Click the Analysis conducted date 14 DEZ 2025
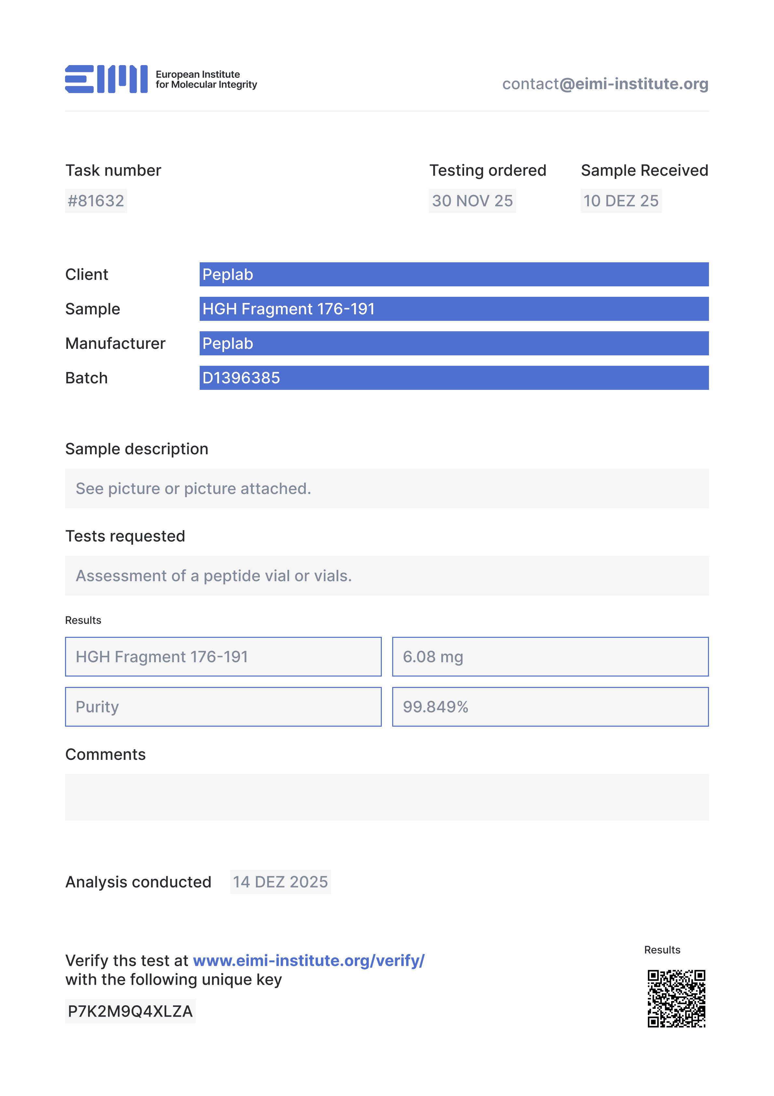Image resolution: width=774 pixels, height=1096 pixels. point(280,882)
